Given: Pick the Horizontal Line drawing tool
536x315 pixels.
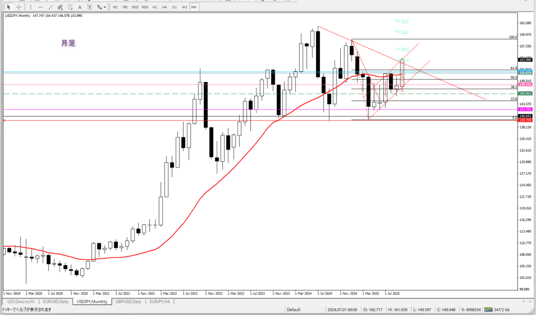Looking at the screenshot, I should (40, 7).
